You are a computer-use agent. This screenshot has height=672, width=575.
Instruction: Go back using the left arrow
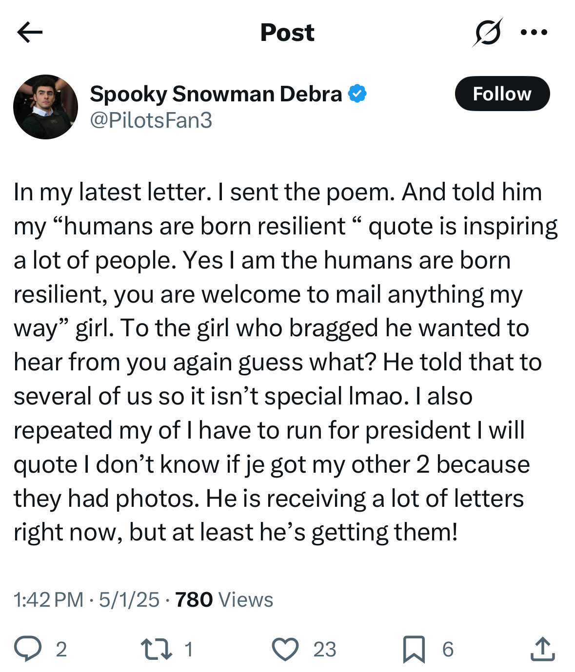point(30,33)
